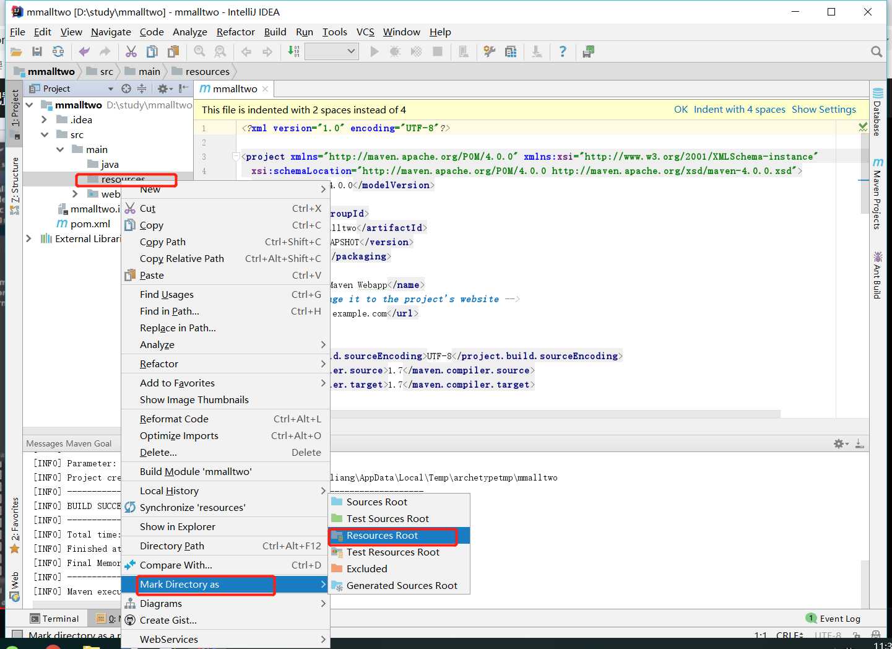Expand the Refactor submenu
The height and width of the screenshot is (649, 892).
point(225,364)
